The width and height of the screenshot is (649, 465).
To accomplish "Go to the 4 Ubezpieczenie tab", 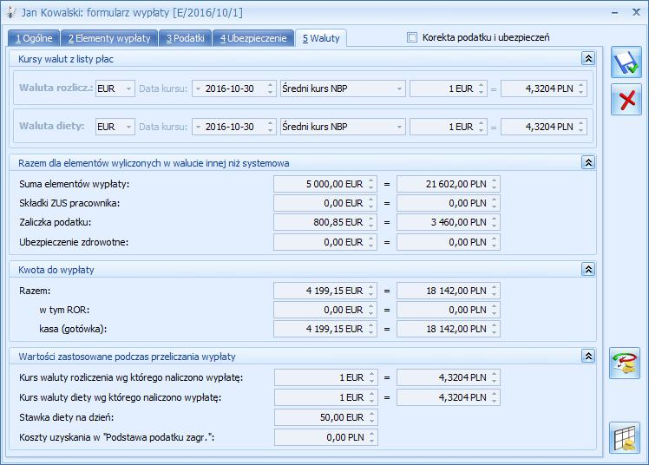I will pyautogui.click(x=252, y=38).
